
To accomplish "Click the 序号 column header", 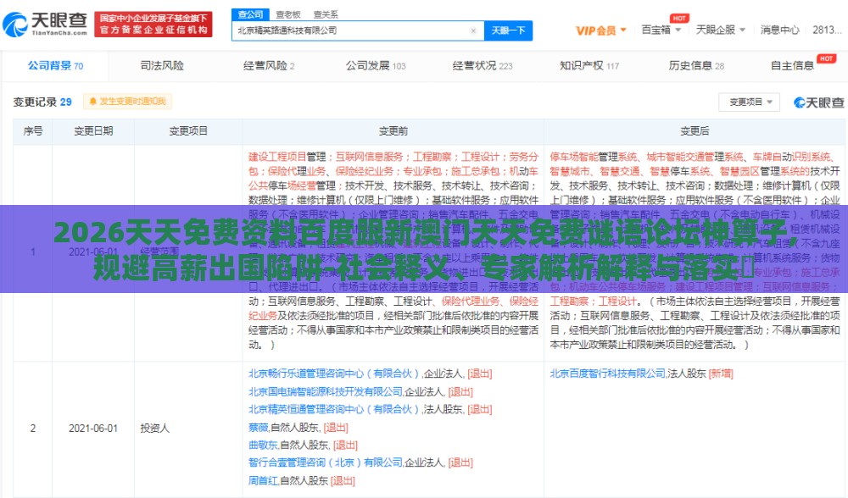I will click(x=33, y=131).
